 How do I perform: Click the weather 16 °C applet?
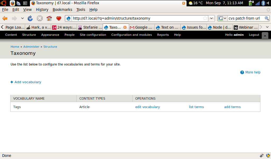196,3
